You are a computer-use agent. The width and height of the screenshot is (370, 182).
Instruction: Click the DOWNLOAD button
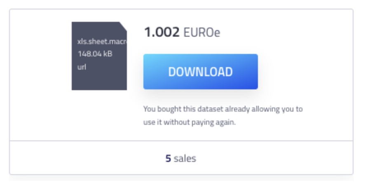[x=200, y=71]
